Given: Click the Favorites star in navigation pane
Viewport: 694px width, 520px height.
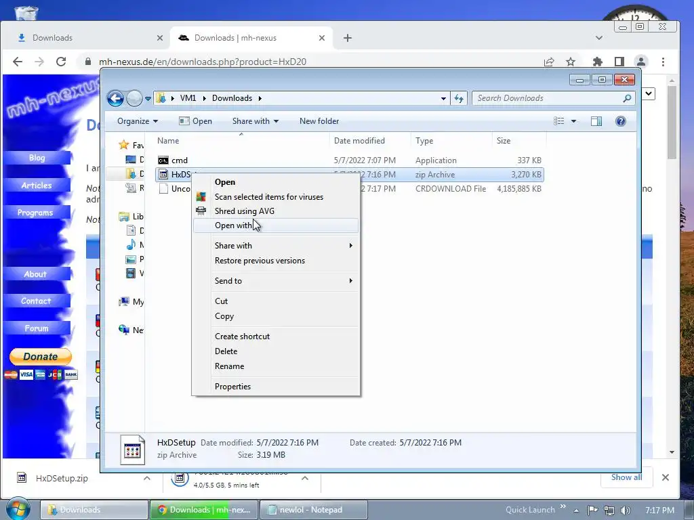Looking at the screenshot, I should coord(123,145).
